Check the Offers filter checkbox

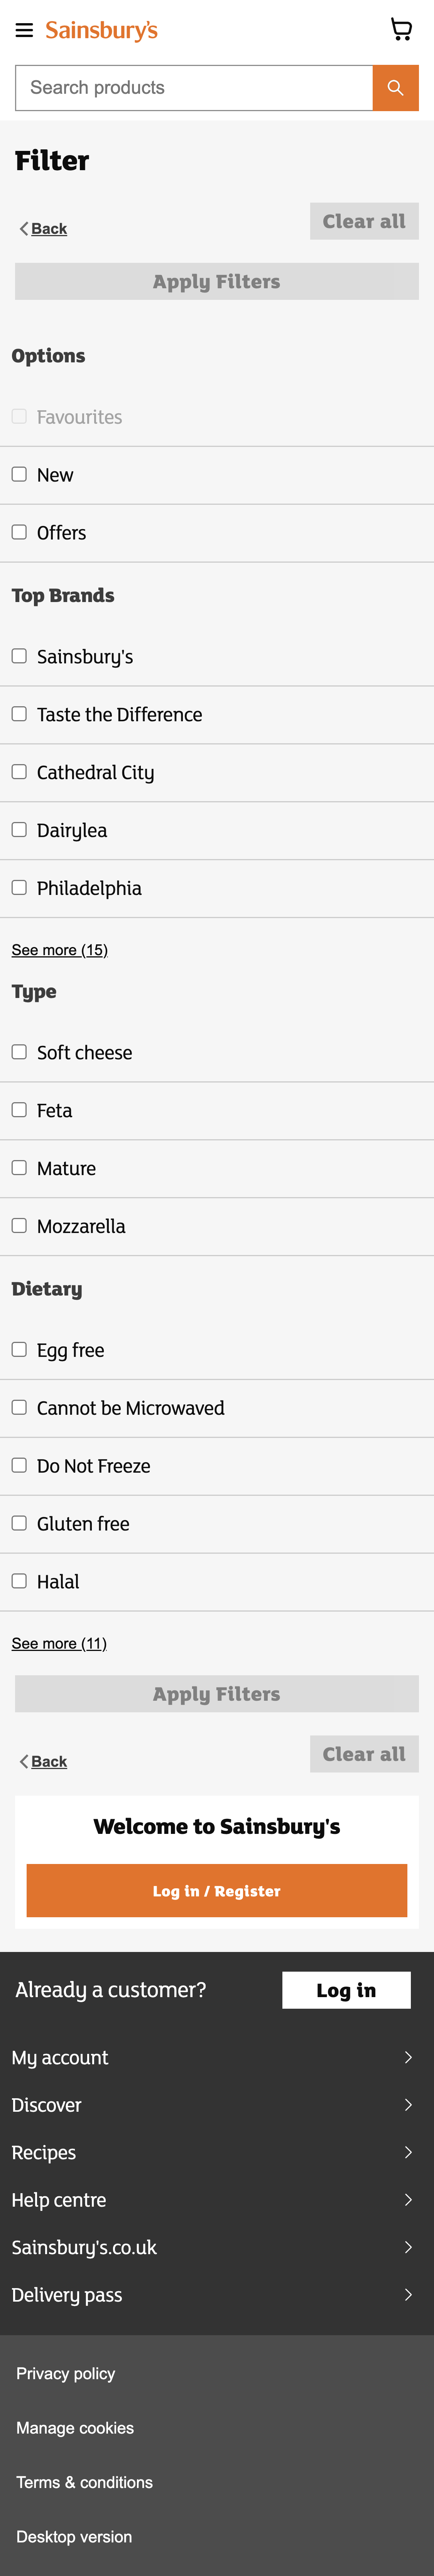click(x=19, y=532)
